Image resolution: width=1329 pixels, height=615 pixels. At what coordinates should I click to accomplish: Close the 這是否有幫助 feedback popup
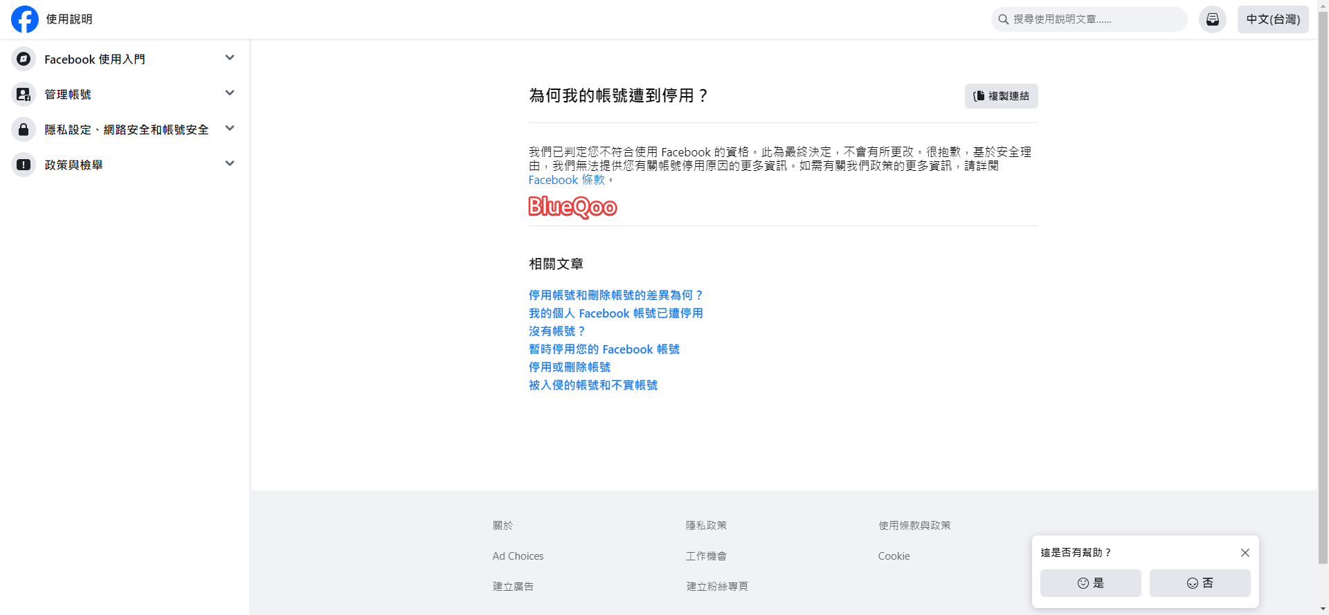click(x=1245, y=553)
